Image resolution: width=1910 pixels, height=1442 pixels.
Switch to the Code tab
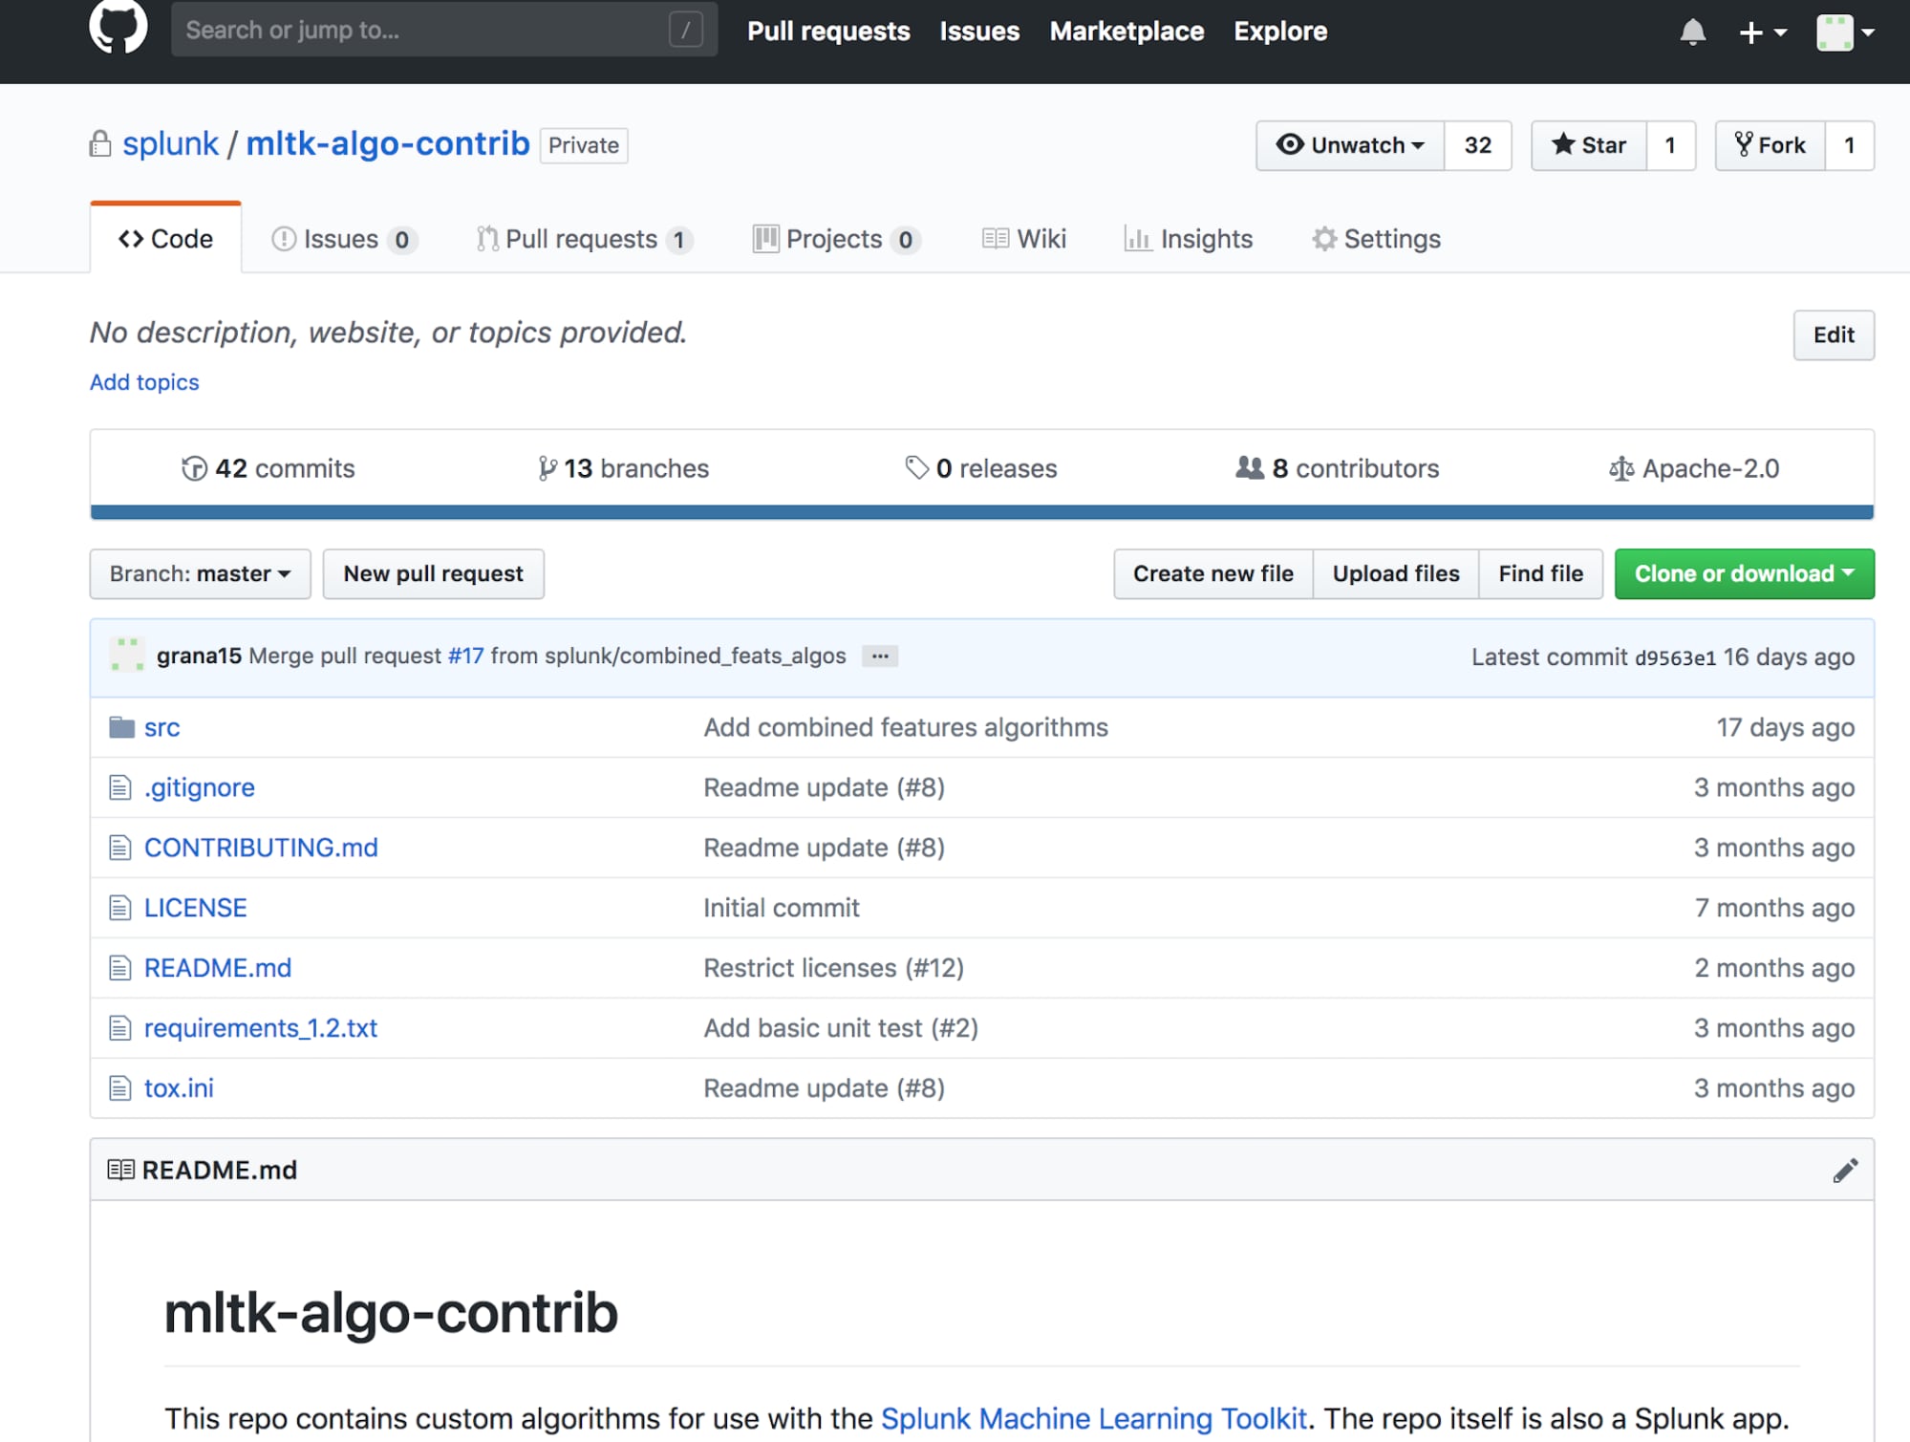point(165,239)
